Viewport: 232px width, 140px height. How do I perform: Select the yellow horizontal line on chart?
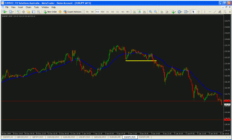tap(141, 61)
